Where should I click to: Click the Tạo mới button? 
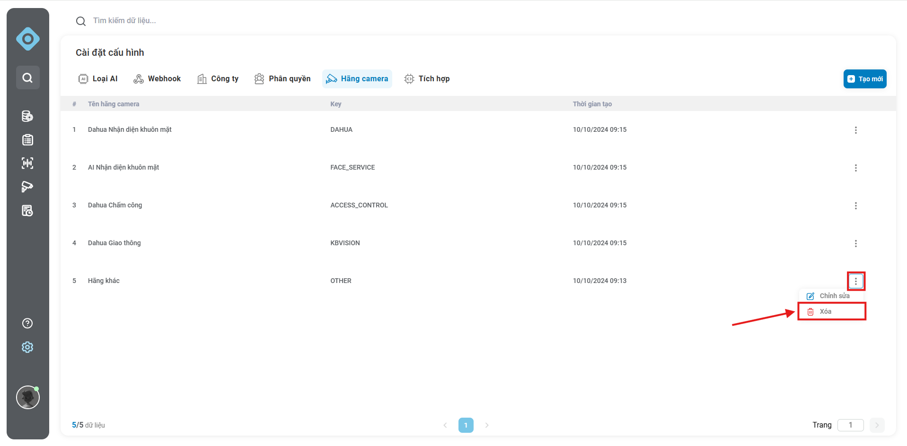tap(865, 79)
